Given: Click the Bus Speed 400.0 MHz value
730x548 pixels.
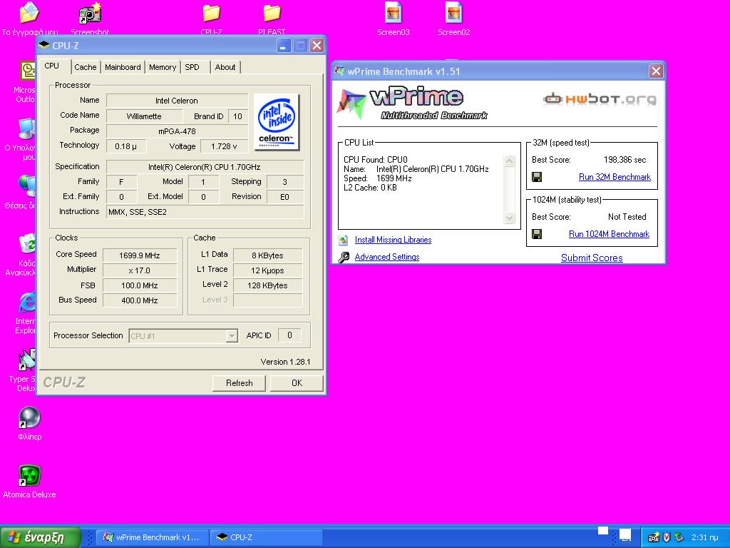Looking at the screenshot, I should (140, 300).
